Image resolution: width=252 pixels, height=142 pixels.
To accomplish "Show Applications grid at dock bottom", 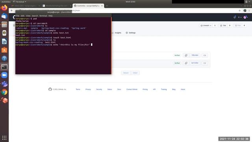I will pyautogui.click(x=4, y=138).
